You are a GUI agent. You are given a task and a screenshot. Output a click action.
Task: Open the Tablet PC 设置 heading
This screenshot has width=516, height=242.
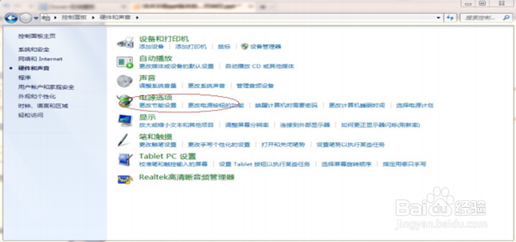[x=168, y=157]
